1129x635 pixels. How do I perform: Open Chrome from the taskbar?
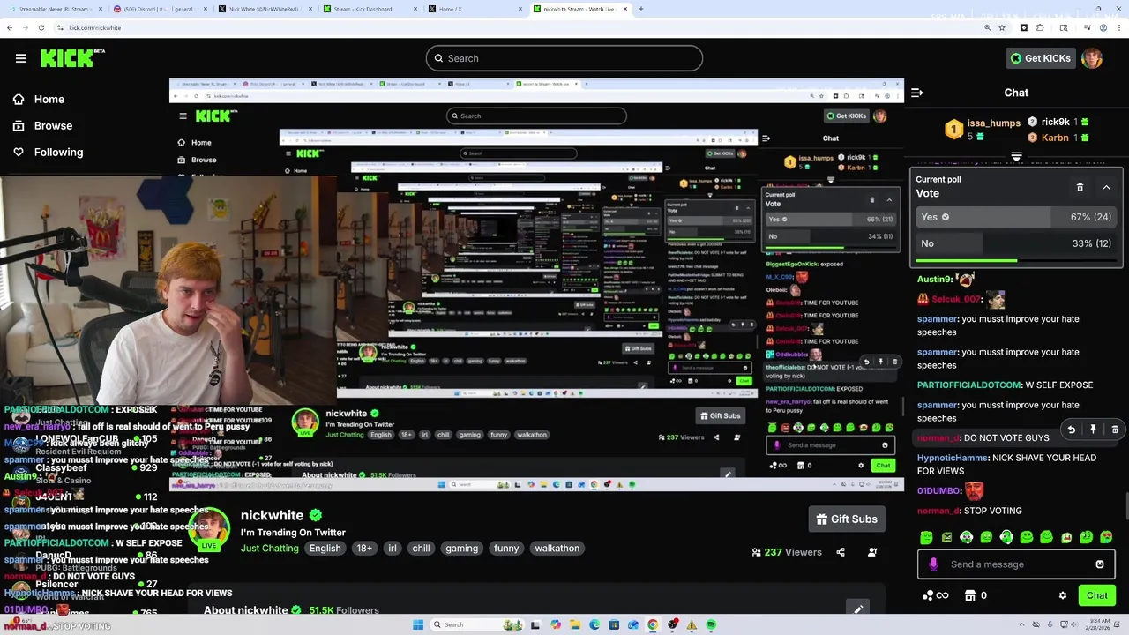pos(653,624)
